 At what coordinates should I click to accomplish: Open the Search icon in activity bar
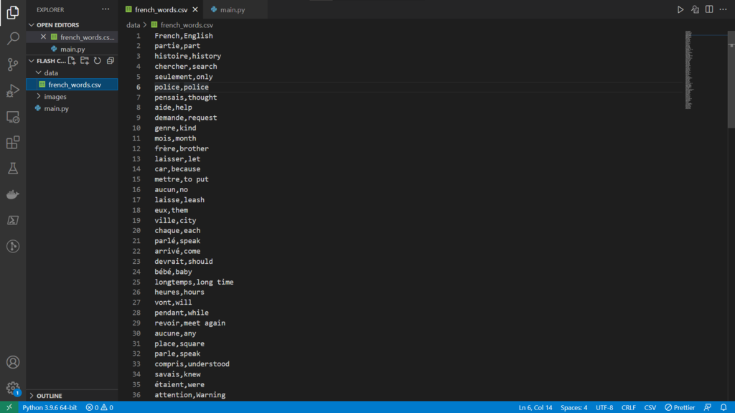pos(14,39)
